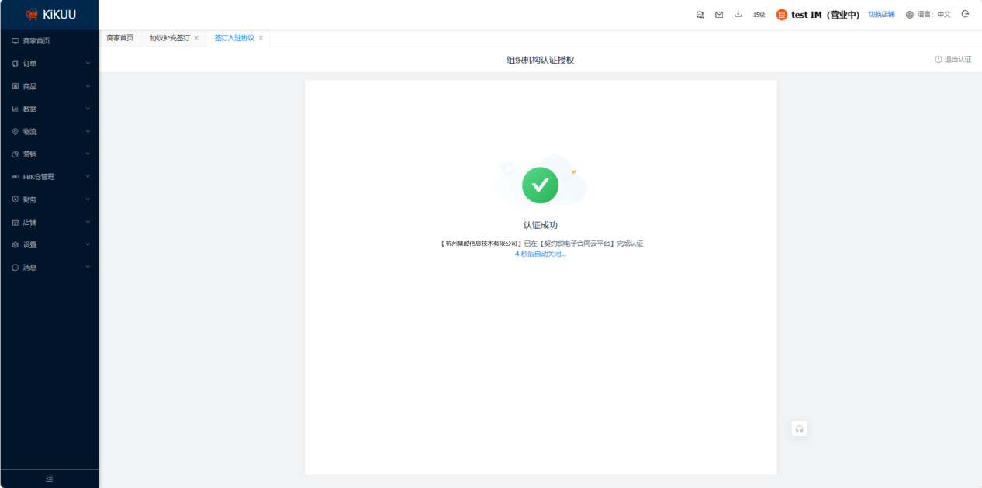Select the 签订入驻协议 tab
Image resolution: width=982 pixels, height=488 pixels.
click(234, 38)
